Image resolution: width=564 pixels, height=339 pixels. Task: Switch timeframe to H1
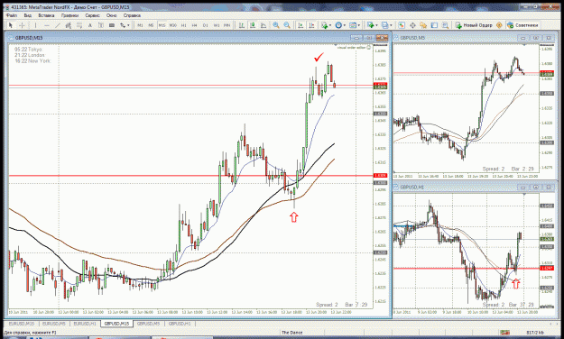(x=184, y=25)
